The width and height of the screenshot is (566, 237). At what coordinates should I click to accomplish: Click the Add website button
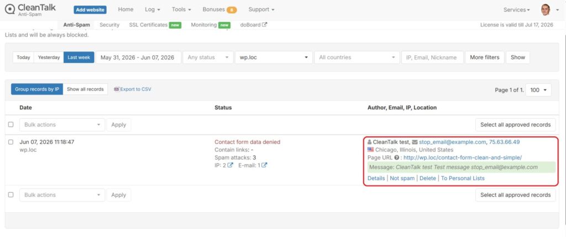(x=90, y=10)
